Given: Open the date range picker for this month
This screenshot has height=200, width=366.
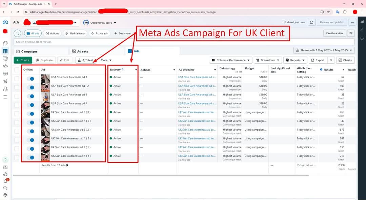Looking at the screenshot, I should click(324, 50).
